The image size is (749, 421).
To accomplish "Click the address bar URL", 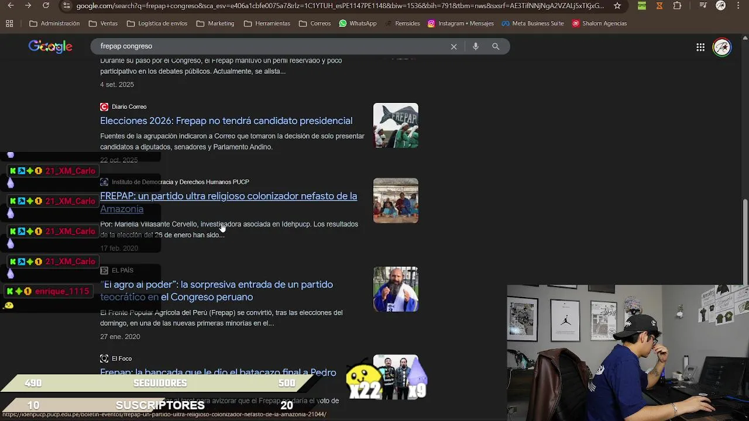I will [x=340, y=6].
